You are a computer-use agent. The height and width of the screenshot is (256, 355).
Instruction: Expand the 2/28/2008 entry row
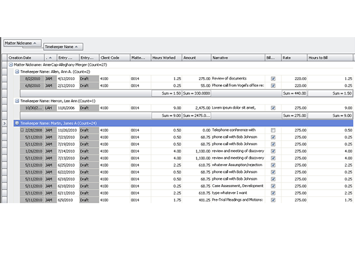pos(22,130)
